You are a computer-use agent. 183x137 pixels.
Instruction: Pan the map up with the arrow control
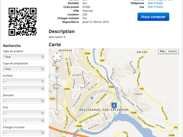pyautogui.click(x=57, y=53)
